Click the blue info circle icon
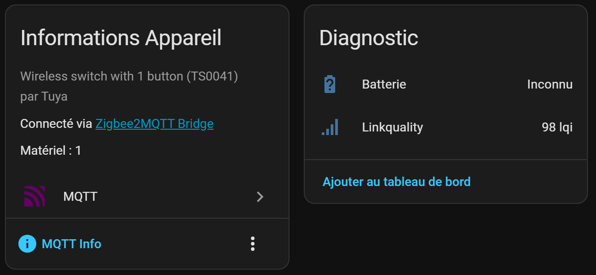Image resolution: width=596 pixels, height=275 pixels. tap(27, 244)
